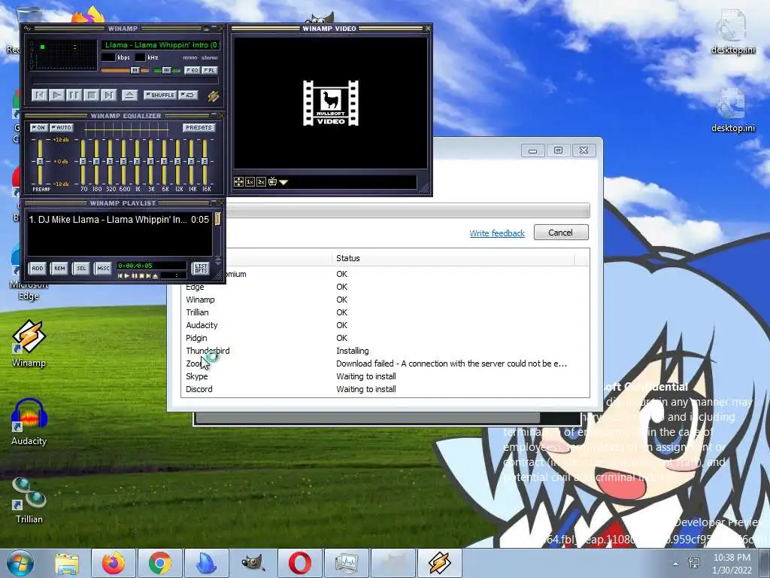Select the Discord row in installer list
The height and width of the screenshot is (578, 770).
click(385, 389)
